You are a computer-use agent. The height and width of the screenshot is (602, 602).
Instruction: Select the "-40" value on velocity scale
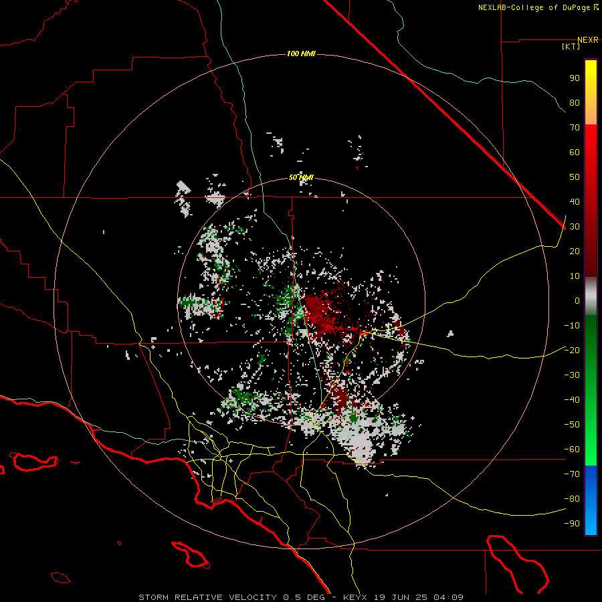coord(572,400)
